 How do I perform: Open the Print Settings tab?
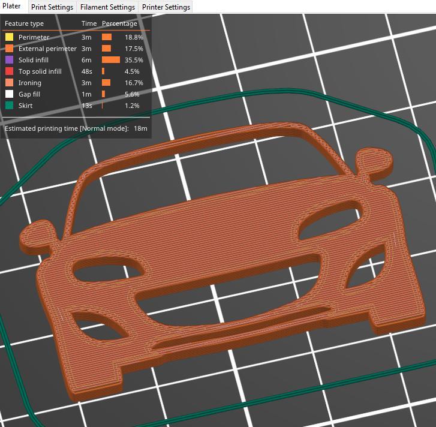pos(52,7)
